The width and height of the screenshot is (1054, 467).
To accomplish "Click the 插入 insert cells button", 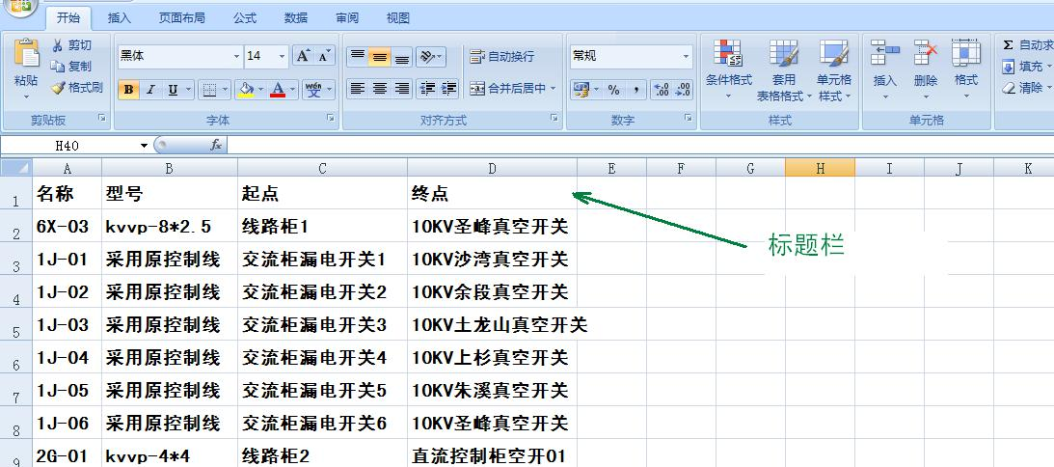I will pyautogui.click(x=884, y=70).
